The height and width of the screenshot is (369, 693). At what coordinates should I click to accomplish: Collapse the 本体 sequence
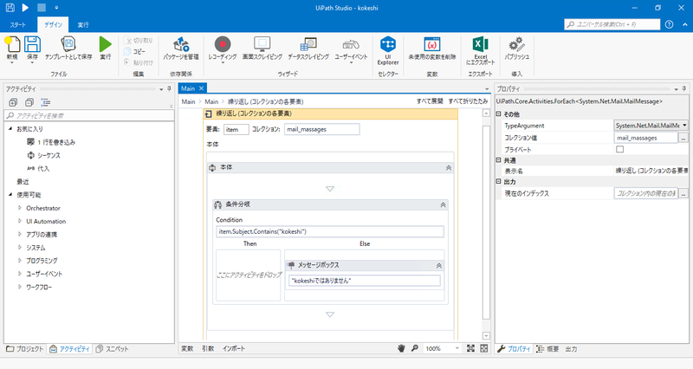click(449, 168)
